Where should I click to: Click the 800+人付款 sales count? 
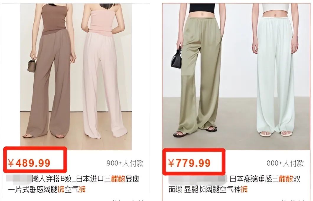[x=285, y=163]
